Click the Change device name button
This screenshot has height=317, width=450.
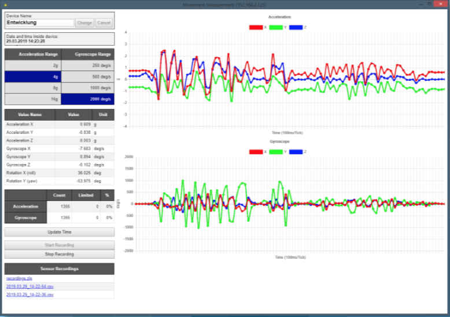[x=84, y=23]
